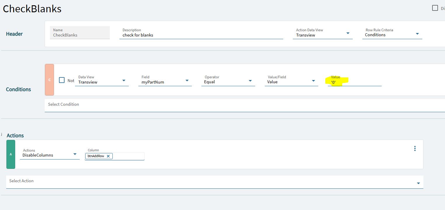Click the Description text field

coord(201,35)
